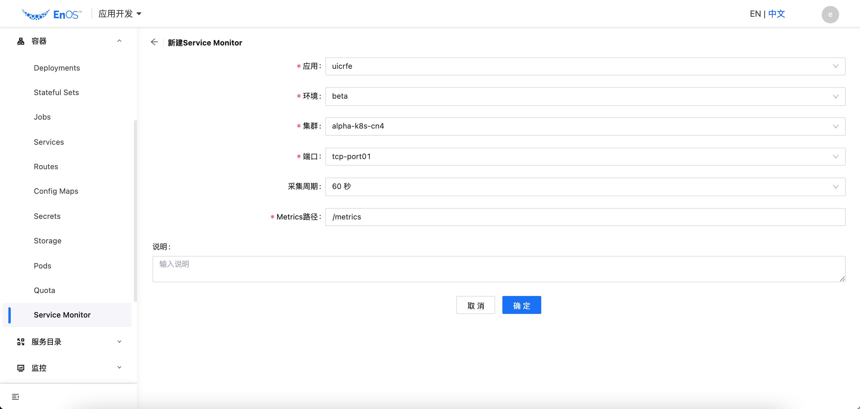Select Deployments in the sidebar
This screenshot has height=409, width=860.
[57, 68]
